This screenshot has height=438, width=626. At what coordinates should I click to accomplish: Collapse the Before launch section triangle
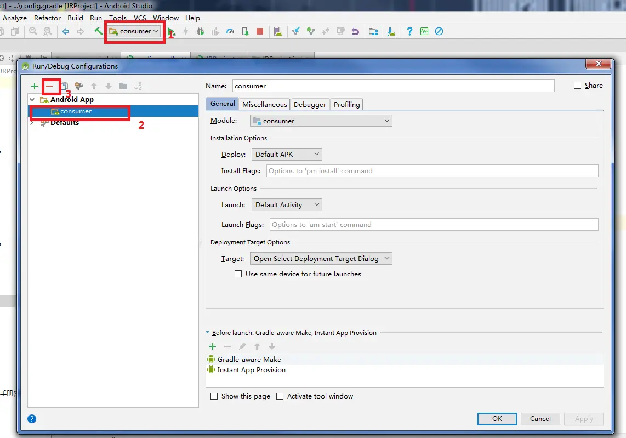pyautogui.click(x=208, y=332)
